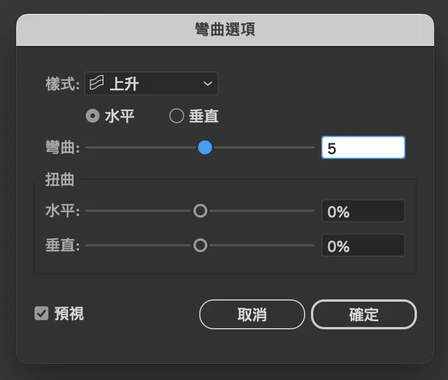
Task: Click the 彎曲 value field showing 5
Action: 363,147
